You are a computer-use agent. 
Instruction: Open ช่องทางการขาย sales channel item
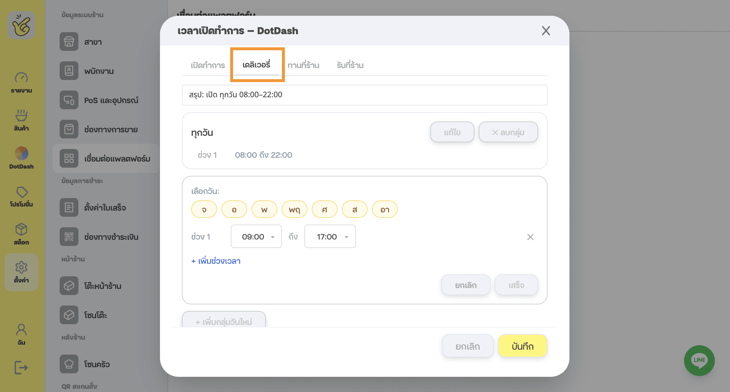click(x=106, y=129)
